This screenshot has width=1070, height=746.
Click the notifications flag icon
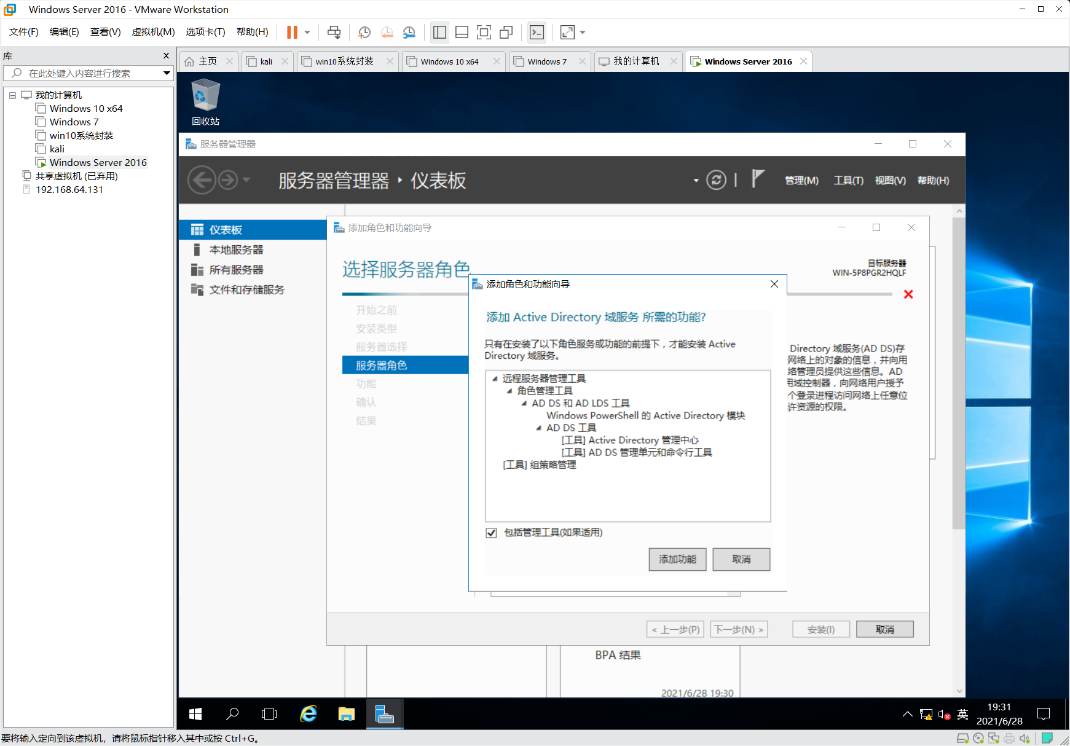coord(758,179)
